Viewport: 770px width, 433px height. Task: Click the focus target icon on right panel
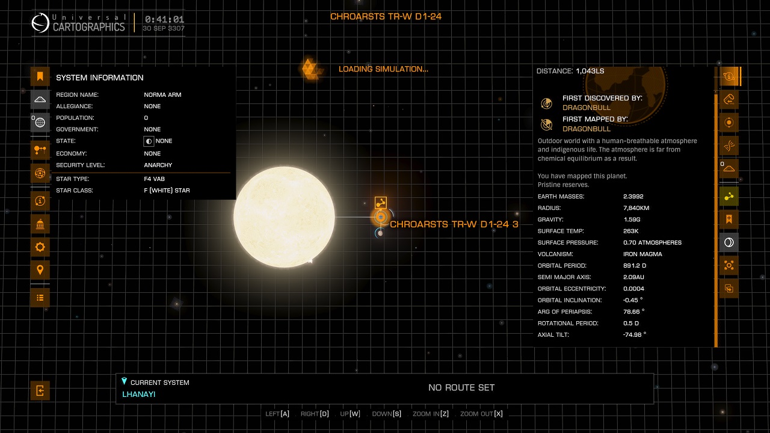click(729, 265)
